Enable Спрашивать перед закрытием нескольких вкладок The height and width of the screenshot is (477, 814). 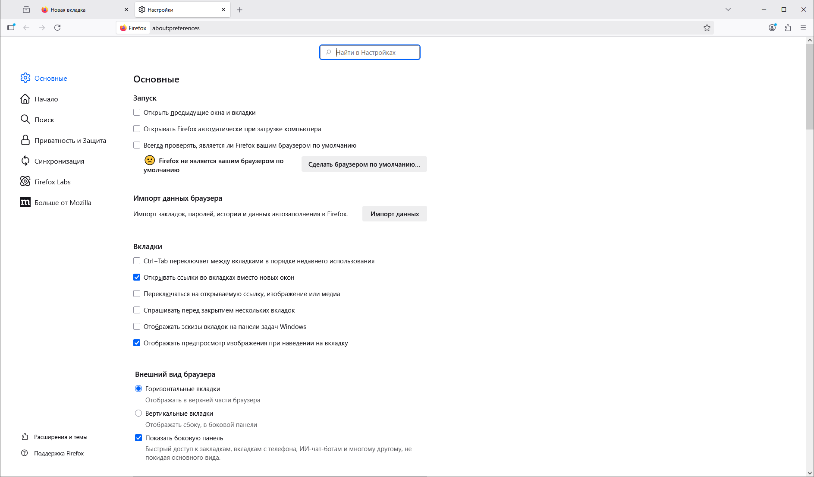(137, 310)
